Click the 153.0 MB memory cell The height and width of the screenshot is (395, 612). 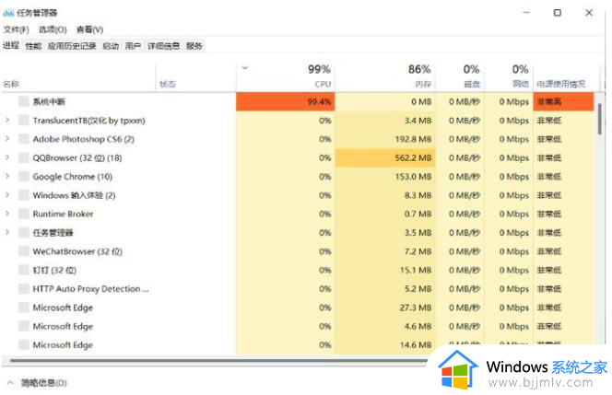[385, 177]
